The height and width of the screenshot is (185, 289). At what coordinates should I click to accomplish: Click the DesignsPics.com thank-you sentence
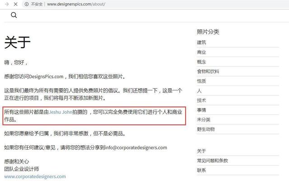click(65, 76)
